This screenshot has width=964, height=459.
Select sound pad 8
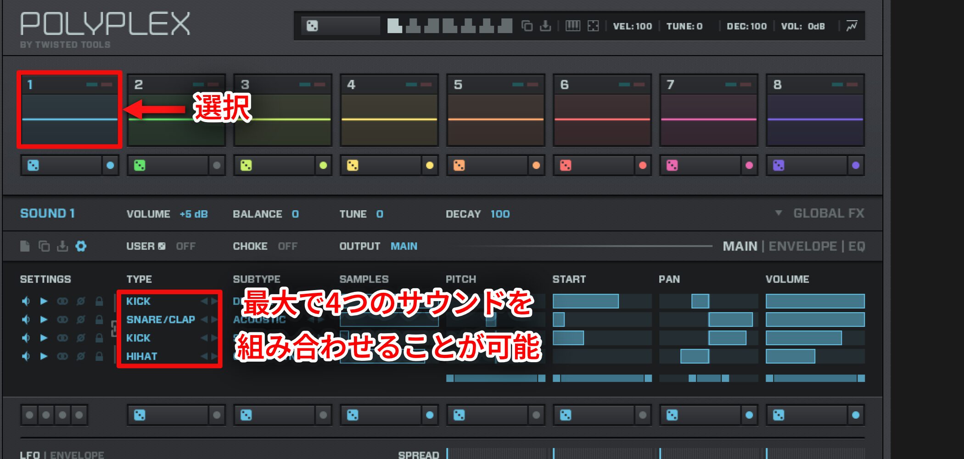[x=815, y=110]
